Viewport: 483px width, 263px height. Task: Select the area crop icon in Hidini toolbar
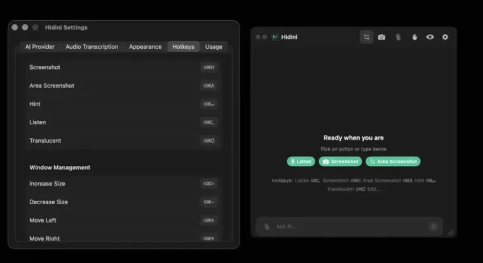click(367, 37)
